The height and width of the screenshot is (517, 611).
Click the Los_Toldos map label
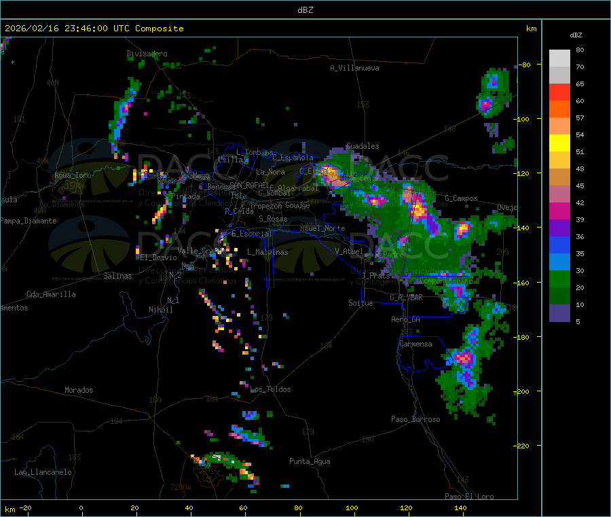(x=270, y=389)
